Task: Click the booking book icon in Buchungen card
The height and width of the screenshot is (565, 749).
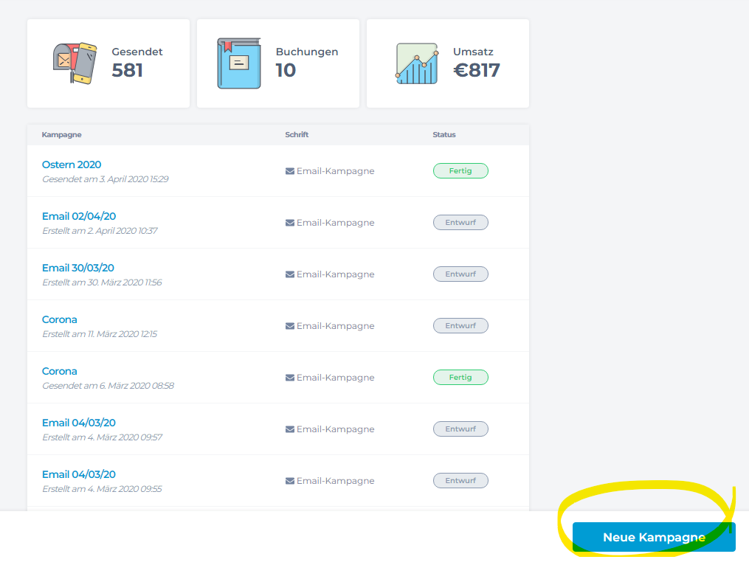Action: pos(238,63)
